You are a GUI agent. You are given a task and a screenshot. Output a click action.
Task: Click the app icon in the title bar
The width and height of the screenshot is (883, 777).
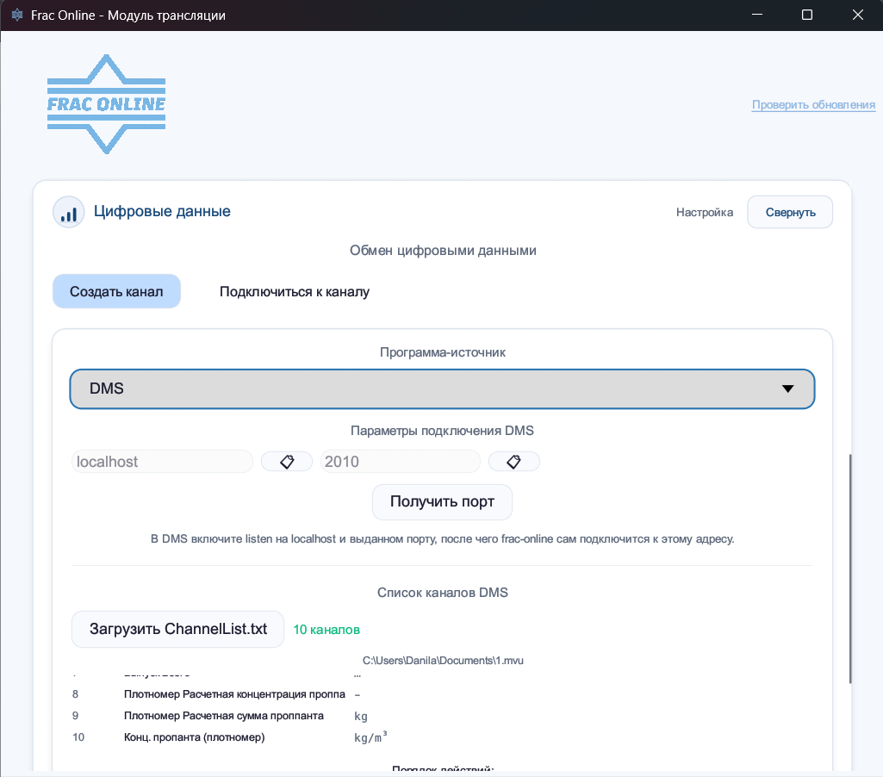[16, 16]
